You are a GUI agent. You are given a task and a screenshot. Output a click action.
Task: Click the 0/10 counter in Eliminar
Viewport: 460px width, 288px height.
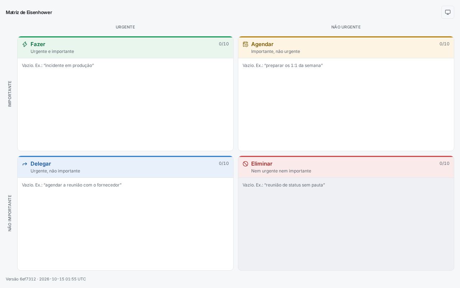(x=445, y=163)
